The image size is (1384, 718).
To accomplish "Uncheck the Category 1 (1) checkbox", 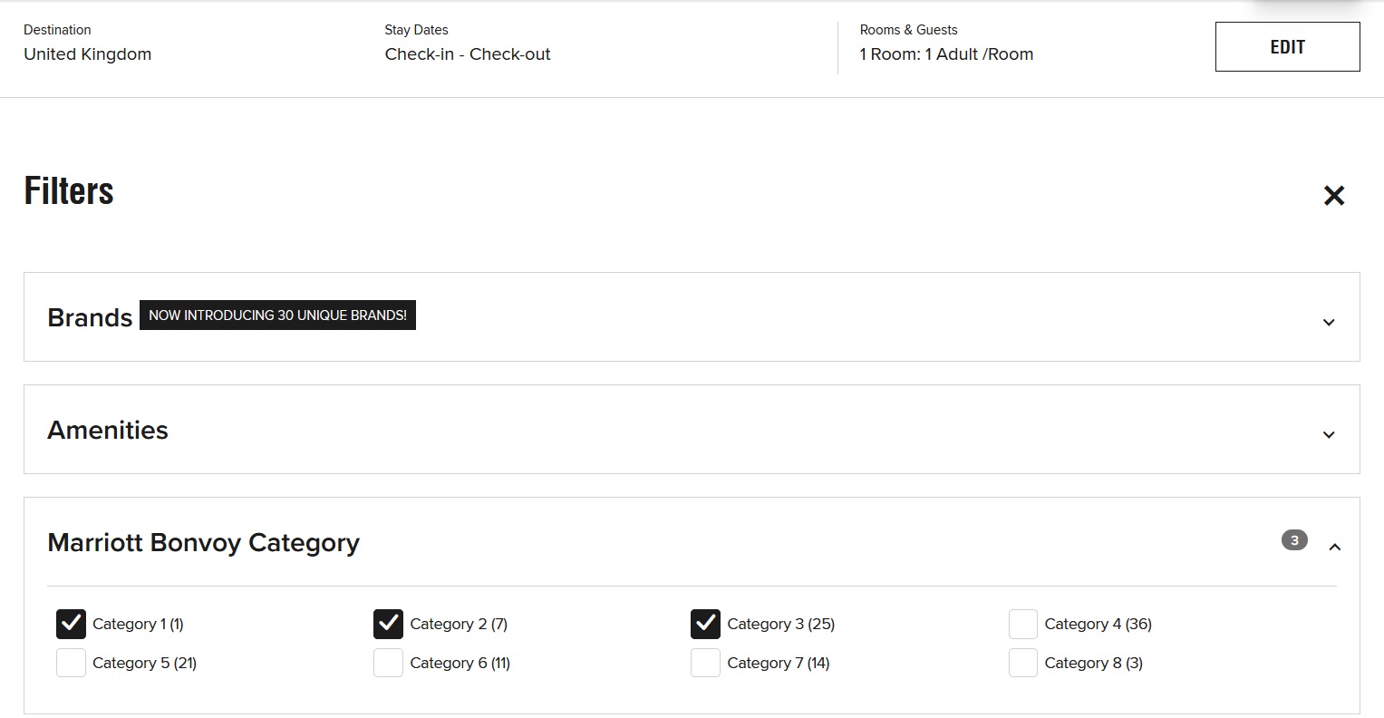I will (71, 624).
